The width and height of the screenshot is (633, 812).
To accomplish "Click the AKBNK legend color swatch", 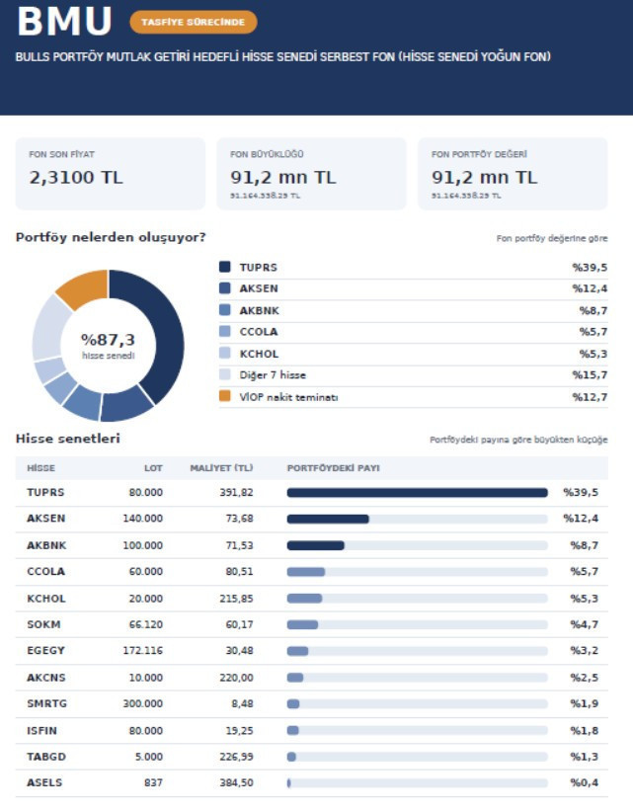I will click(x=224, y=309).
